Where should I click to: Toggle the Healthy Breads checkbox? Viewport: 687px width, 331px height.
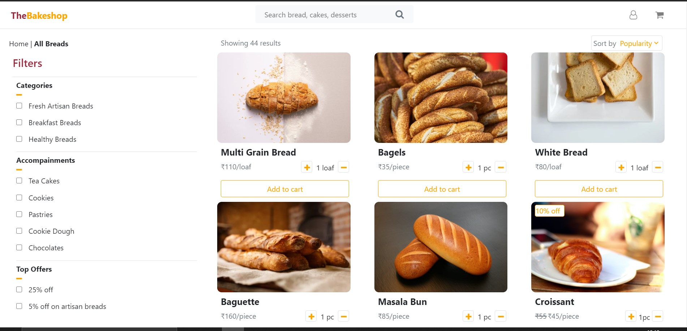point(19,139)
